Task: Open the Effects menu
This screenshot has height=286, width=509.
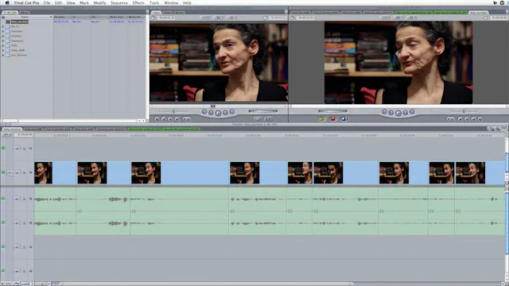Action: [138, 2]
